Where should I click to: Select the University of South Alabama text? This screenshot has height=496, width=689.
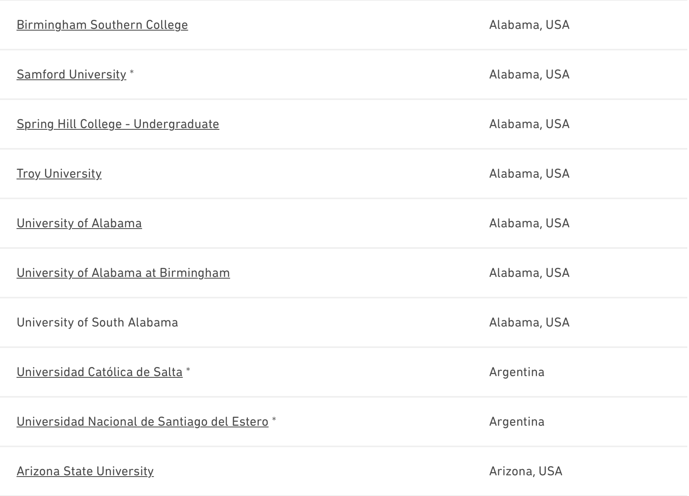97,322
